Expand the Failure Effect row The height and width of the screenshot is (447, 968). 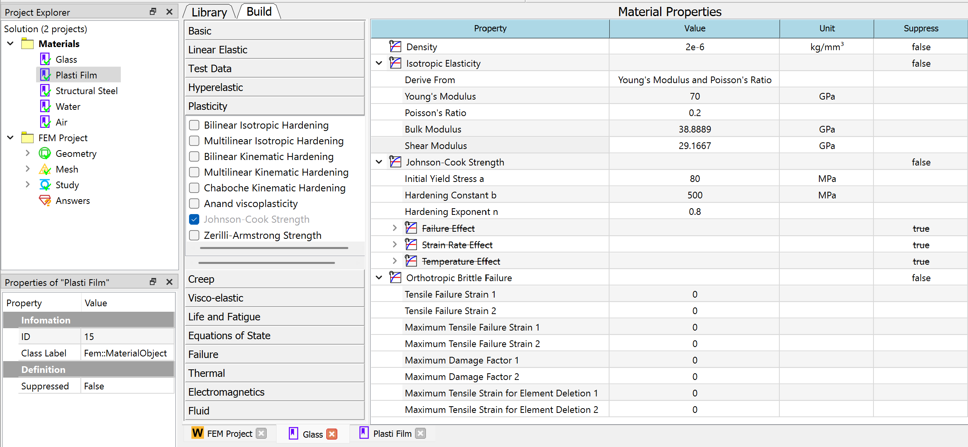click(395, 228)
